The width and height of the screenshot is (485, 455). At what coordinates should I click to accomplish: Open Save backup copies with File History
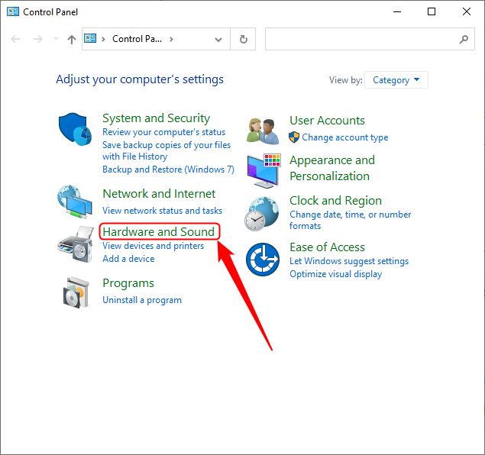(x=167, y=150)
